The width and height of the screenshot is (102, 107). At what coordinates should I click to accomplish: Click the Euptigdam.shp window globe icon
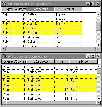coord(4,4)
